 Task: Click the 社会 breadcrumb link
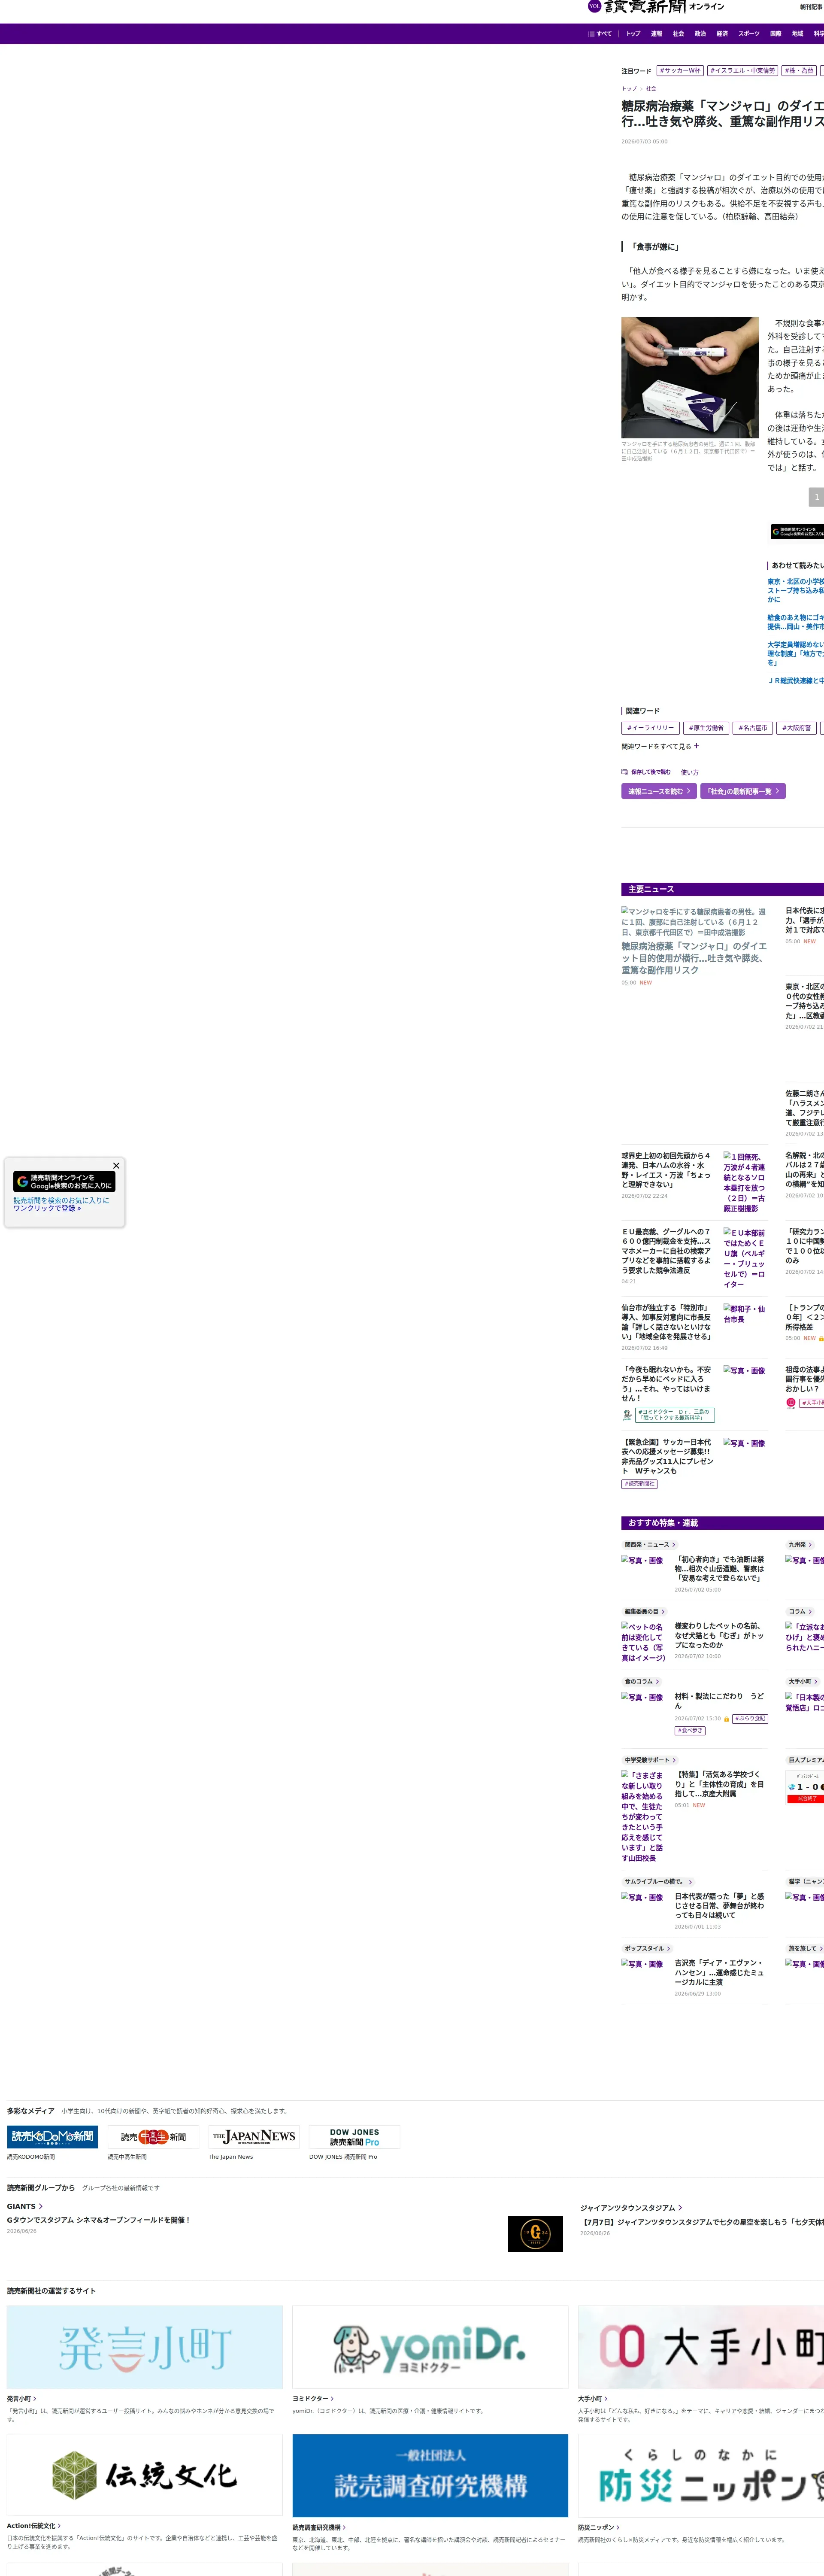(x=651, y=89)
